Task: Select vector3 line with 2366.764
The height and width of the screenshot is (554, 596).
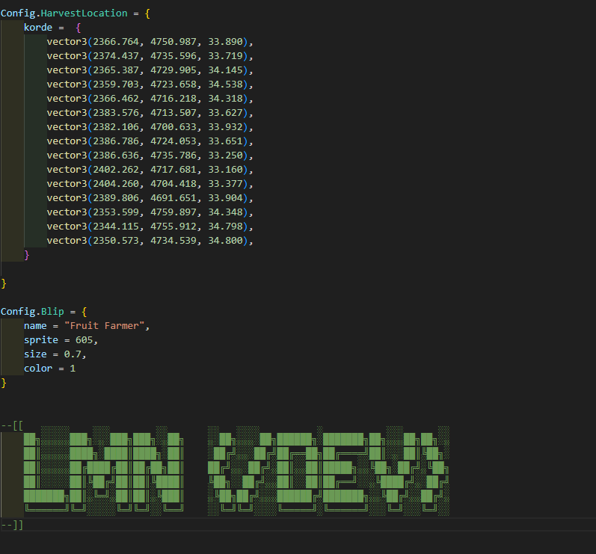Action: pyautogui.click(x=150, y=42)
